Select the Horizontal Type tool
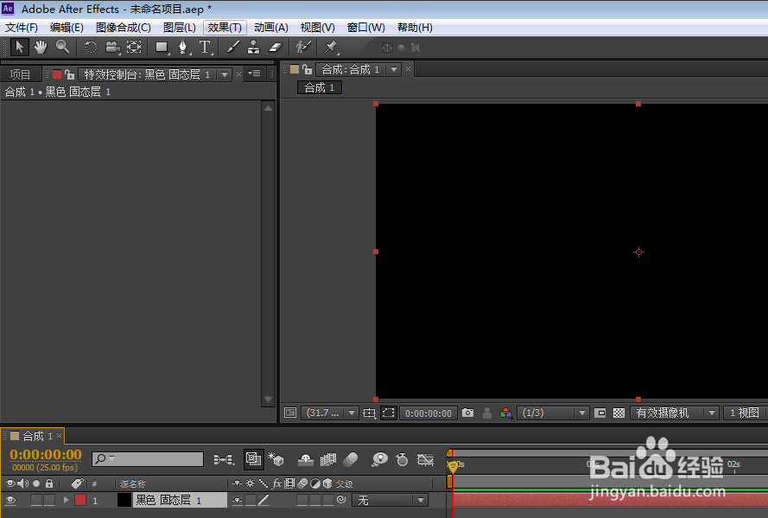Image resolution: width=768 pixels, height=518 pixels. click(205, 47)
